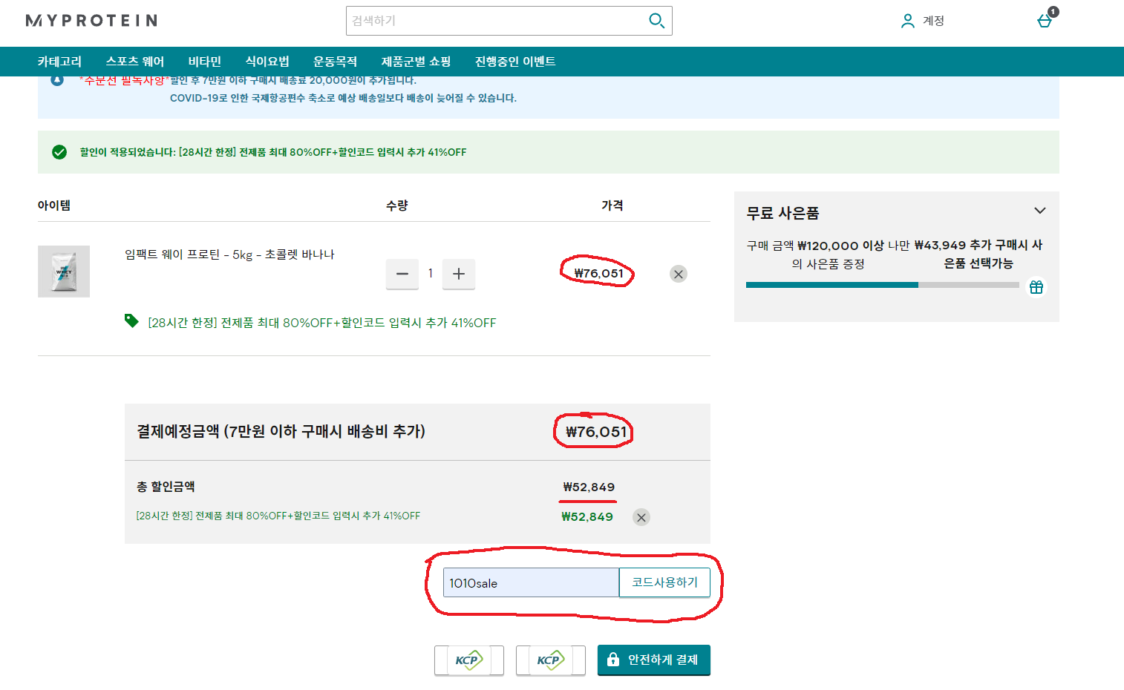The width and height of the screenshot is (1124, 690).
Task: Open the 스포츠 웨어 menu
Action: (x=135, y=62)
